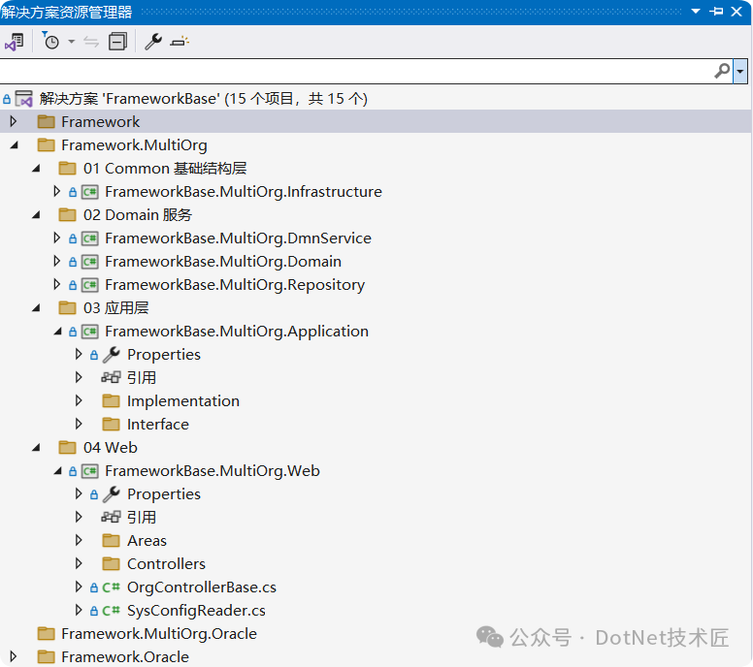Image resolution: width=753 pixels, height=667 pixels.
Task: Click 引用 references icon under MultiOrg.Web
Action: pyautogui.click(x=111, y=518)
